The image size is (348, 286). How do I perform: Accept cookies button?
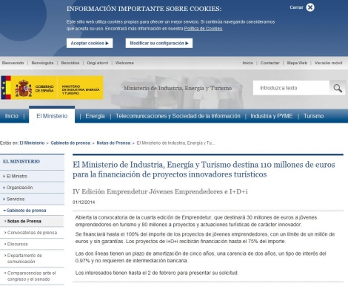pos(90,43)
